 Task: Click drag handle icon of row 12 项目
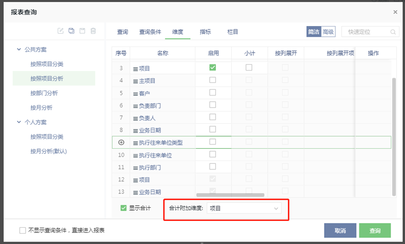(135, 180)
